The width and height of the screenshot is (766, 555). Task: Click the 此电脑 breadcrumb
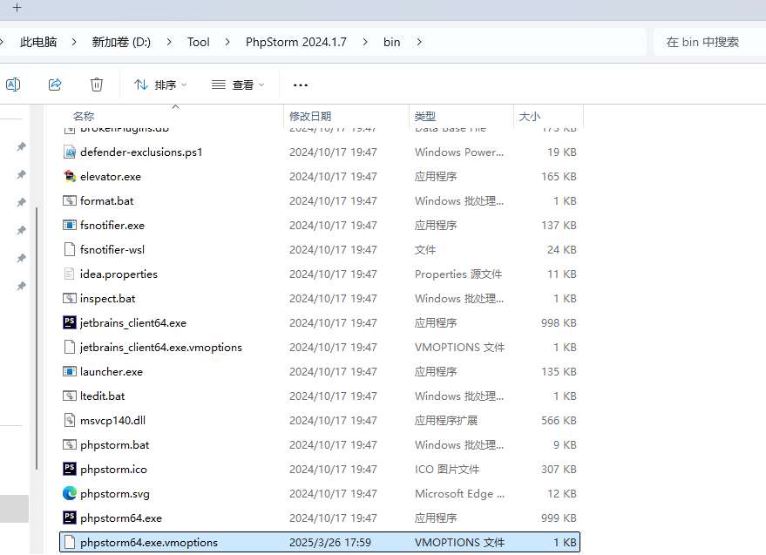pos(38,42)
